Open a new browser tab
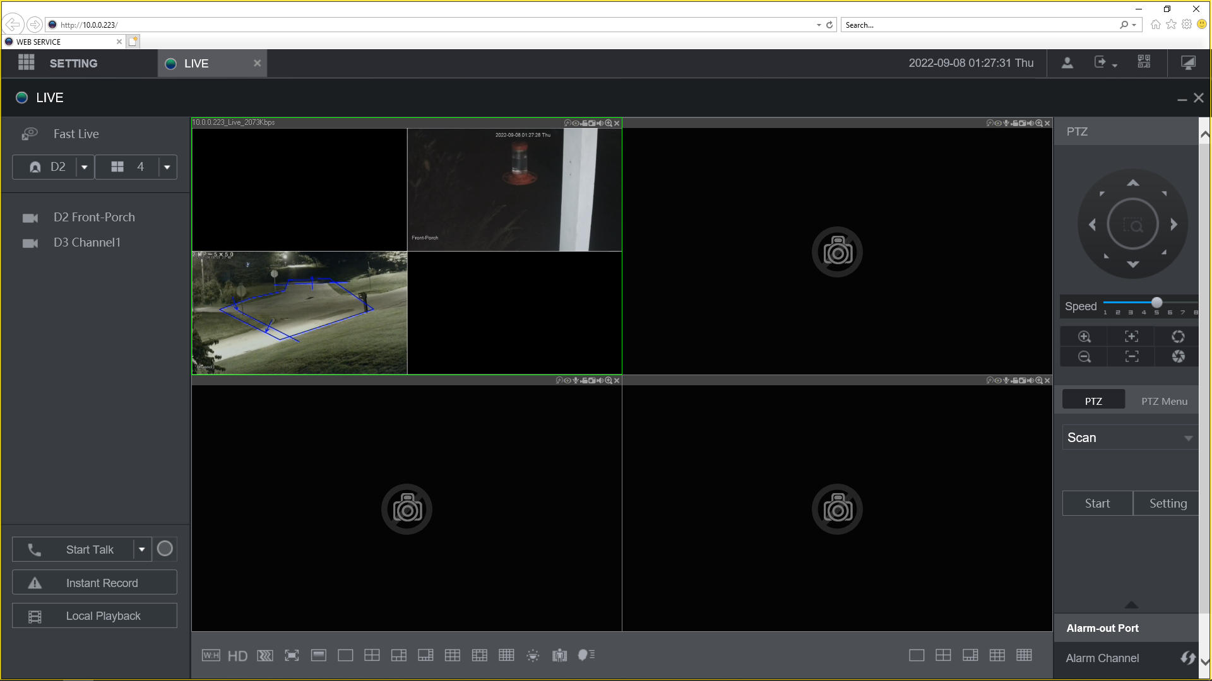1212x681 pixels. [133, 42]
